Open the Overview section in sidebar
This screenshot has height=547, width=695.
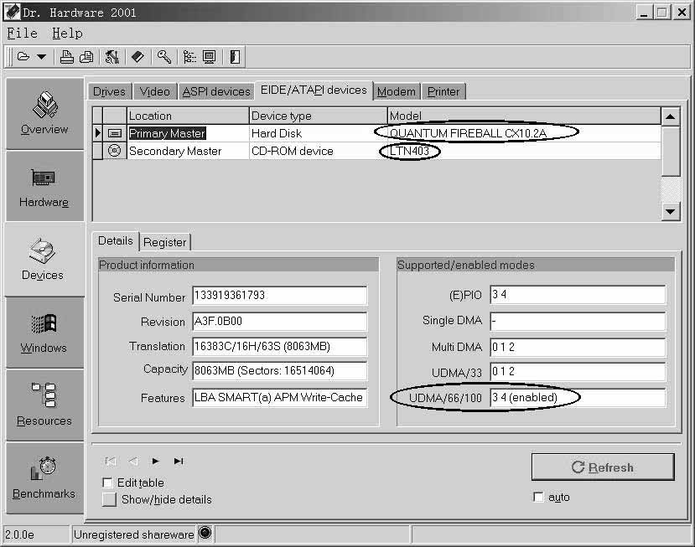(44, 113)
